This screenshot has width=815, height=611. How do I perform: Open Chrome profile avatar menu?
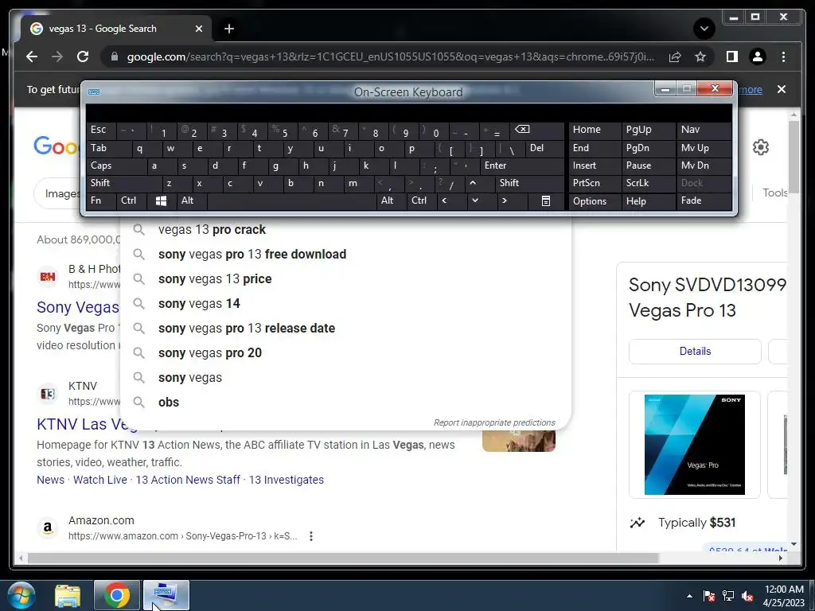758,56
